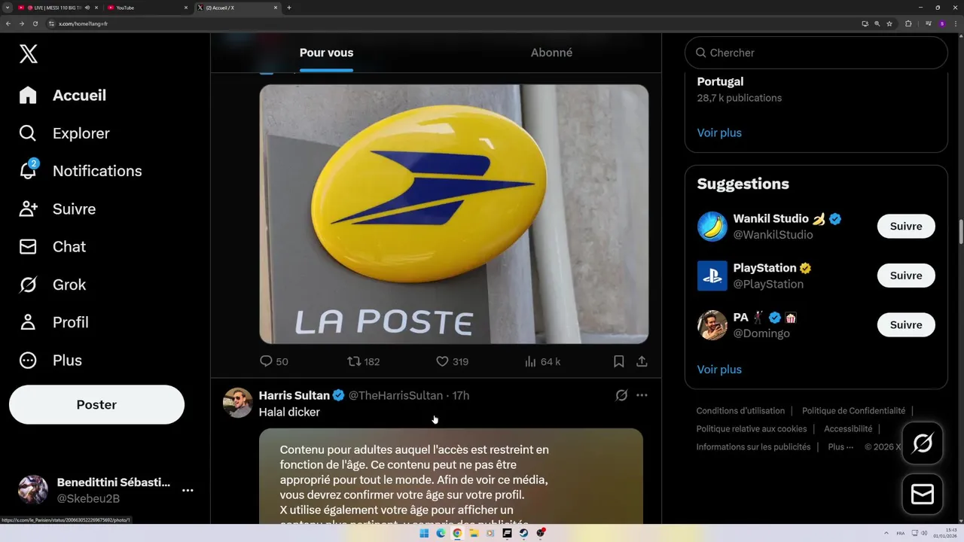View analytics of the post (64 k)
The width and height of the screenshot is (964, 542).
coord(542,361)
